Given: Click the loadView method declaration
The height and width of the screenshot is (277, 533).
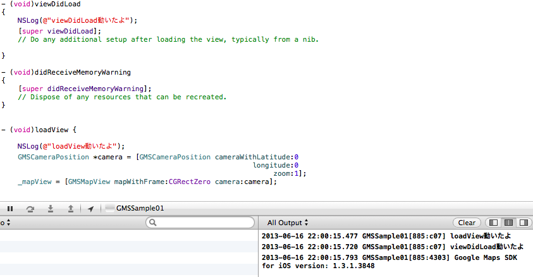Looking at the screenshot, I should 39,130.
